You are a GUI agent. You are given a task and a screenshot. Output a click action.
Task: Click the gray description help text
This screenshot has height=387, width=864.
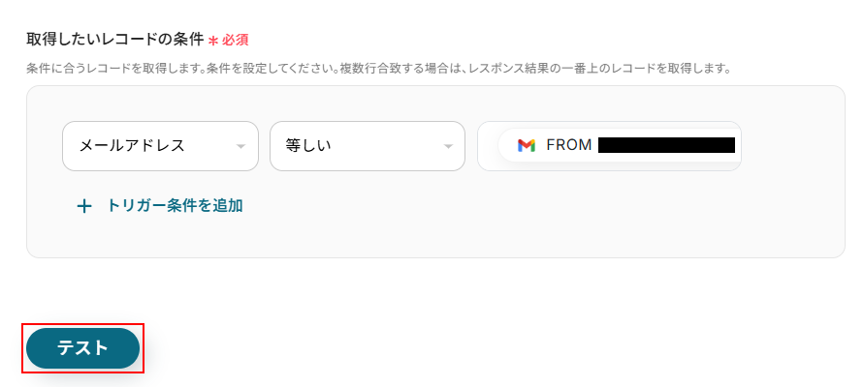point(378,69)
